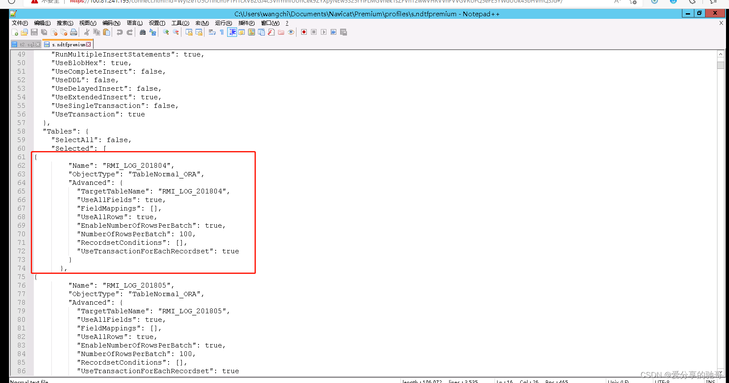
Task: Save the current file via toolbar
Action: pyautogui.click(x=34, y=32)
